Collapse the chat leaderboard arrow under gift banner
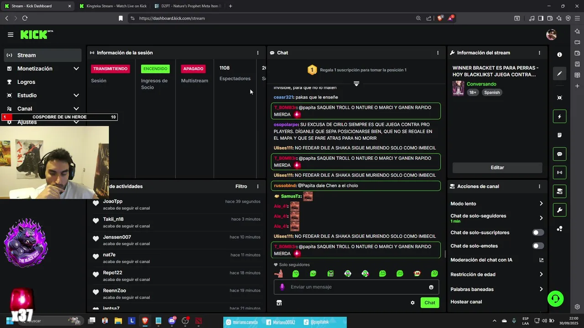584x328 pixels. coord(356,84)
